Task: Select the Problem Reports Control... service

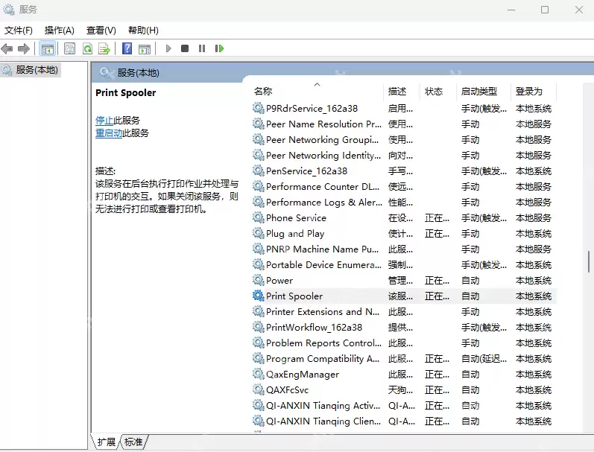Action: point(404,343)
